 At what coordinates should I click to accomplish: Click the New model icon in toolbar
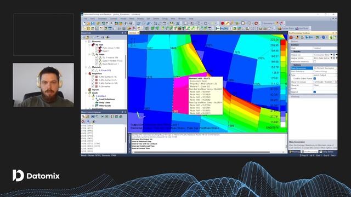click(x=84, y=23)
